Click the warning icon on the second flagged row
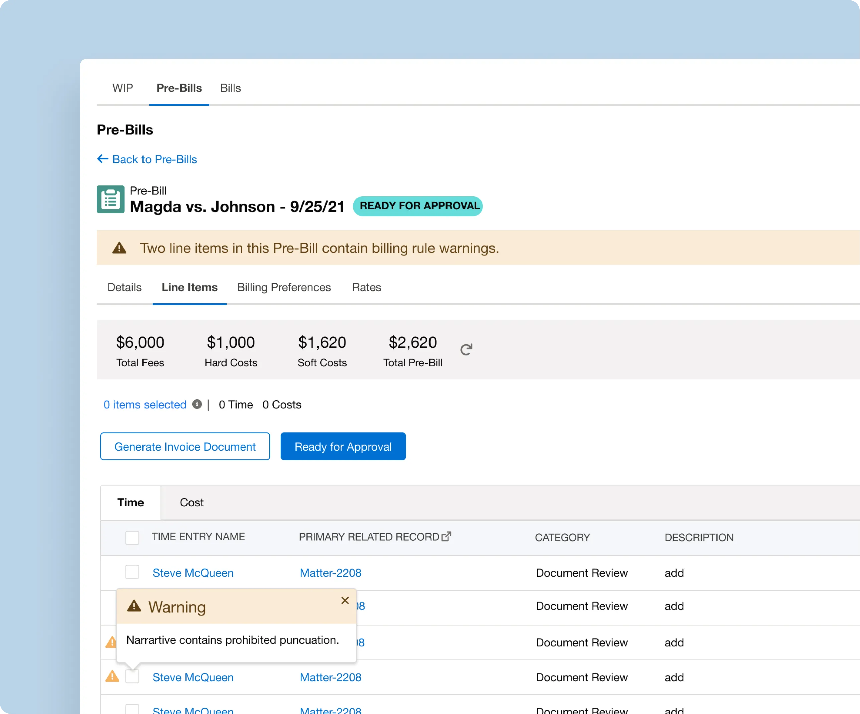860x714 pixels. point(110,642)
